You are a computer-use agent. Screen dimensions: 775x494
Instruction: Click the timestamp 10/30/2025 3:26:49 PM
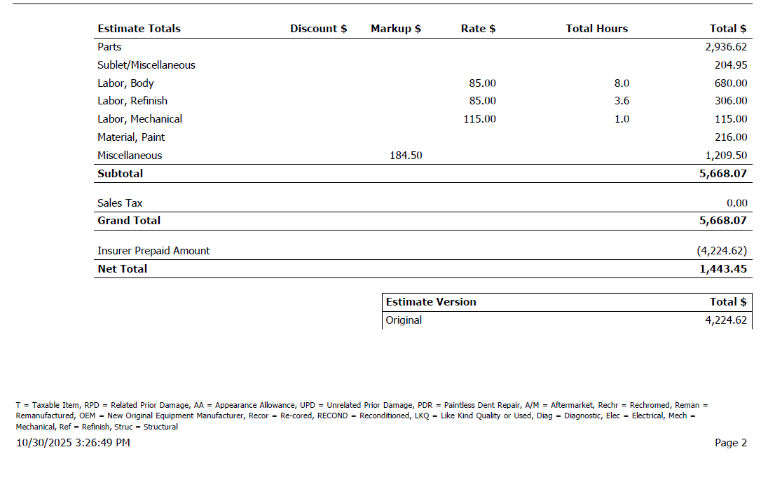tap(73, 443)
